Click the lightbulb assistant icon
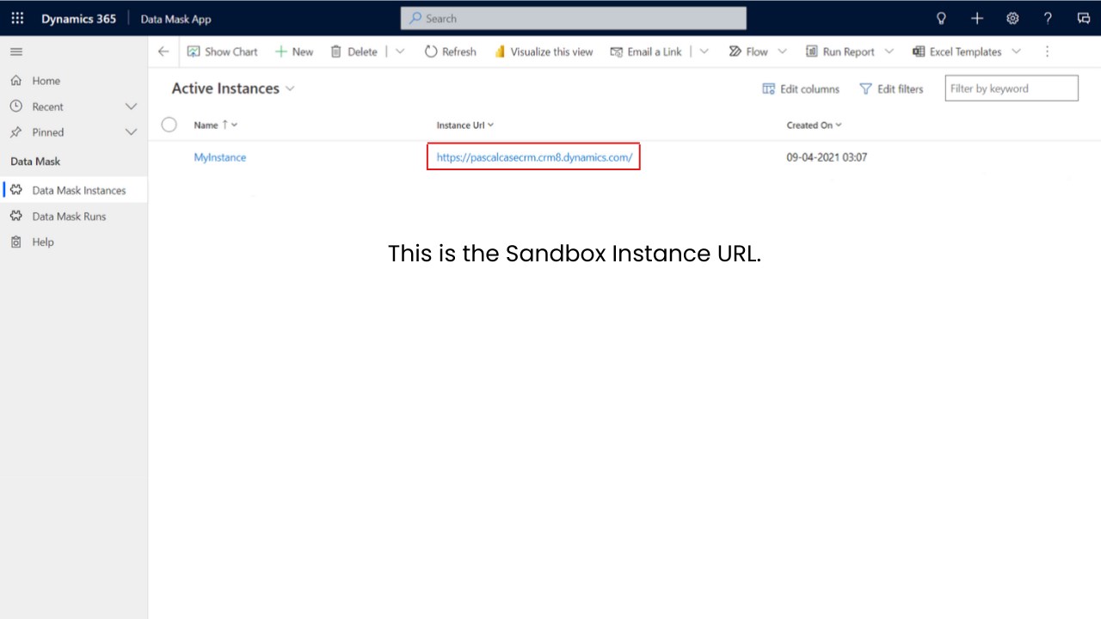 (x=941, y=18)
